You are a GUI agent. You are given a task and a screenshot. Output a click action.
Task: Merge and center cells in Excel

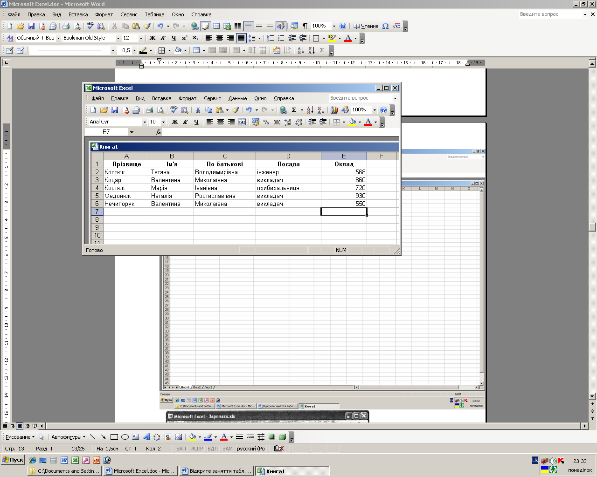[242, 122]
